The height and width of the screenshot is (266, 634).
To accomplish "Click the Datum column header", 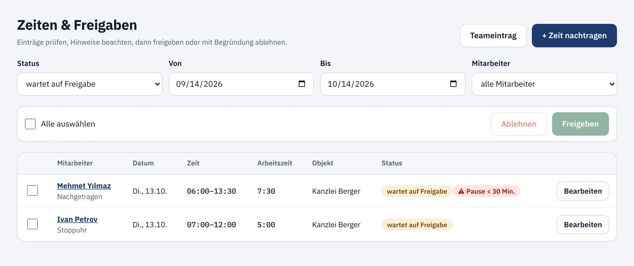I will click(143, 163).
